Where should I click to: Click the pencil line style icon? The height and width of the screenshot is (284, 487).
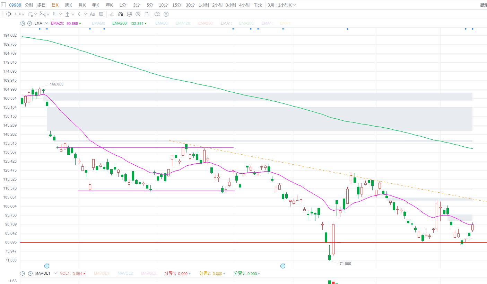pos(112,14)
